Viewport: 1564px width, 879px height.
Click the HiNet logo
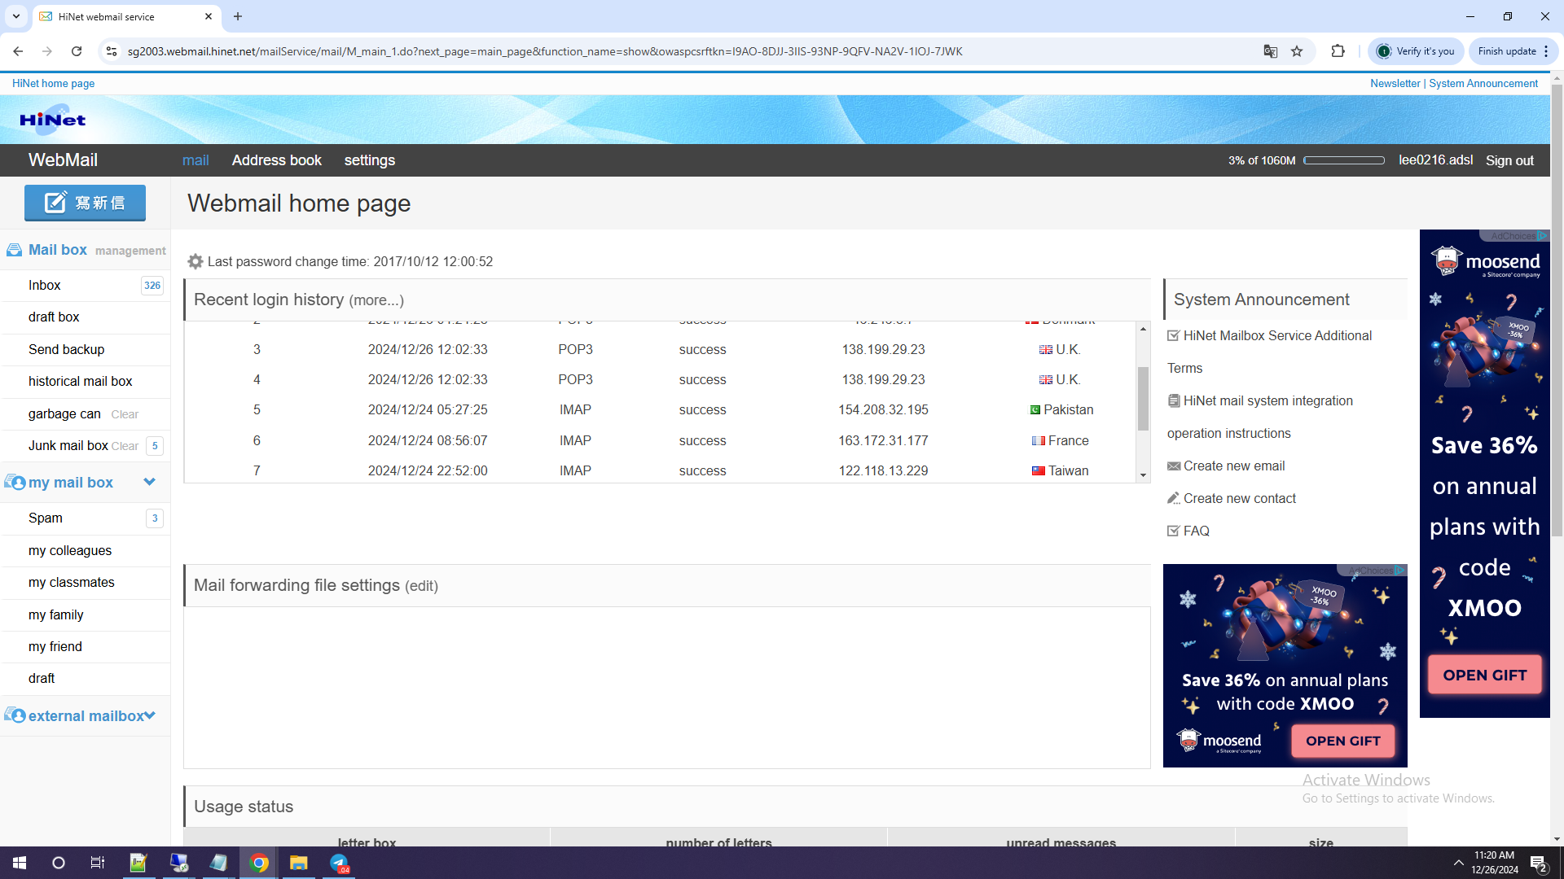click(53, 120)
